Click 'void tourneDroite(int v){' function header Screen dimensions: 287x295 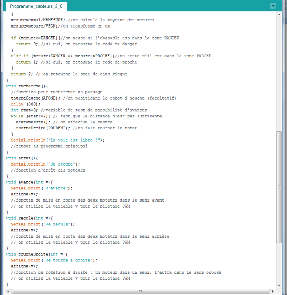(x=37, y=254)
